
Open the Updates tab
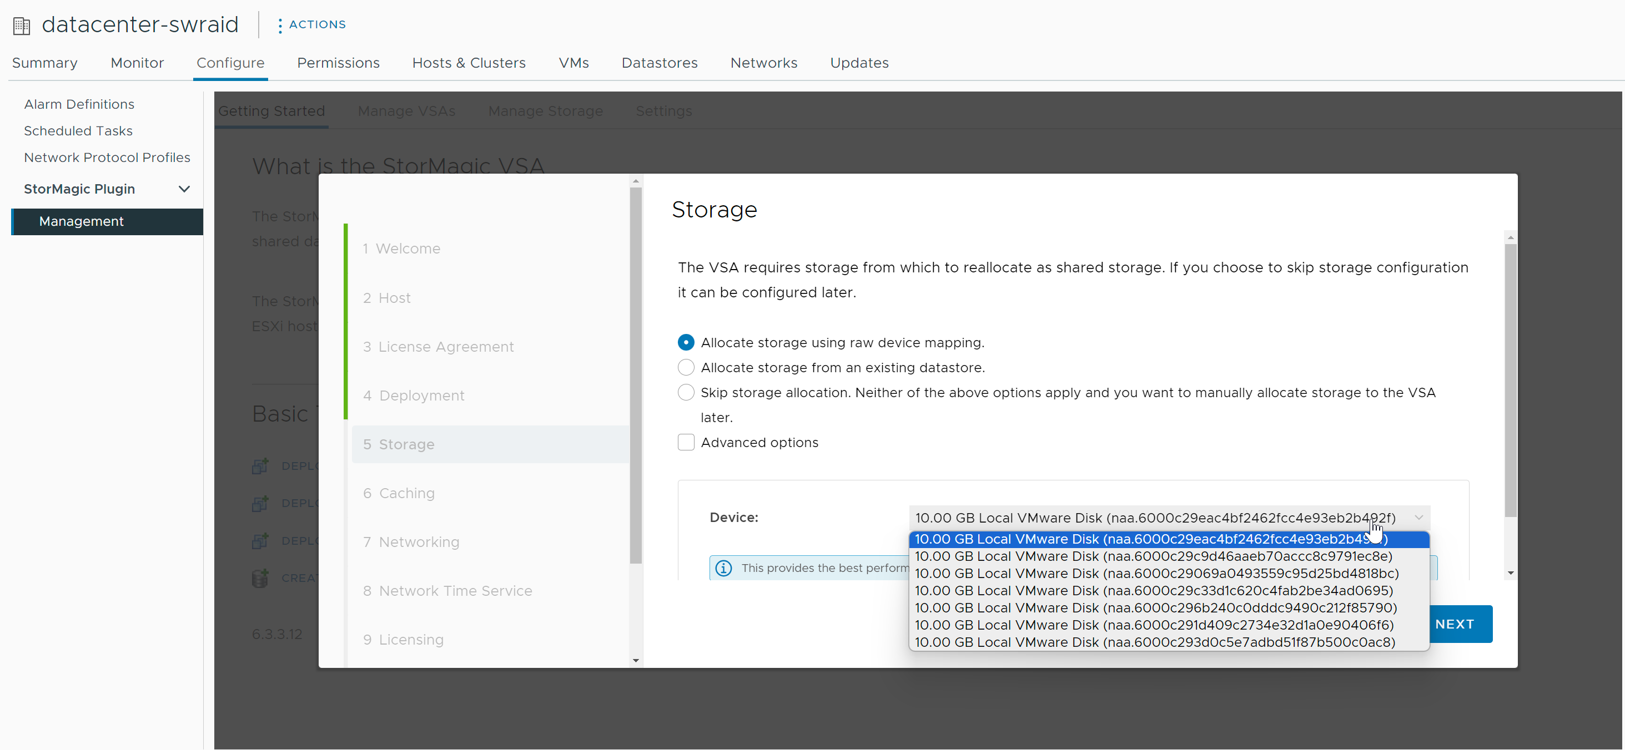tap(859, 63)
